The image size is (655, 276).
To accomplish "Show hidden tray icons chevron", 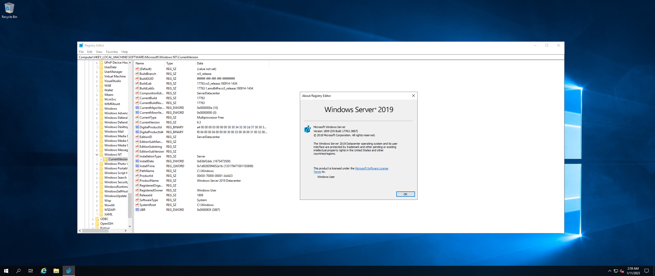I will pos(610,271).
